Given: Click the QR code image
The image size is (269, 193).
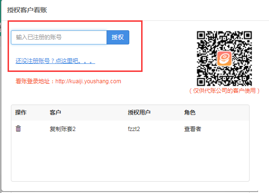Looking at the screenshot, I should (x=224, y=58).
